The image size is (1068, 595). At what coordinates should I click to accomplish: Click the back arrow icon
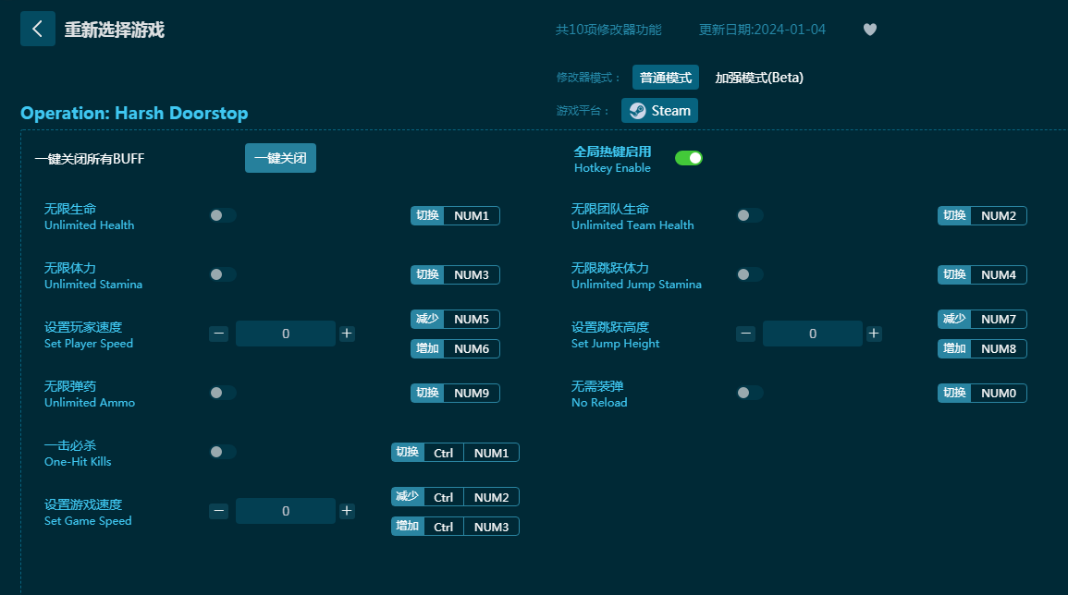37,29
